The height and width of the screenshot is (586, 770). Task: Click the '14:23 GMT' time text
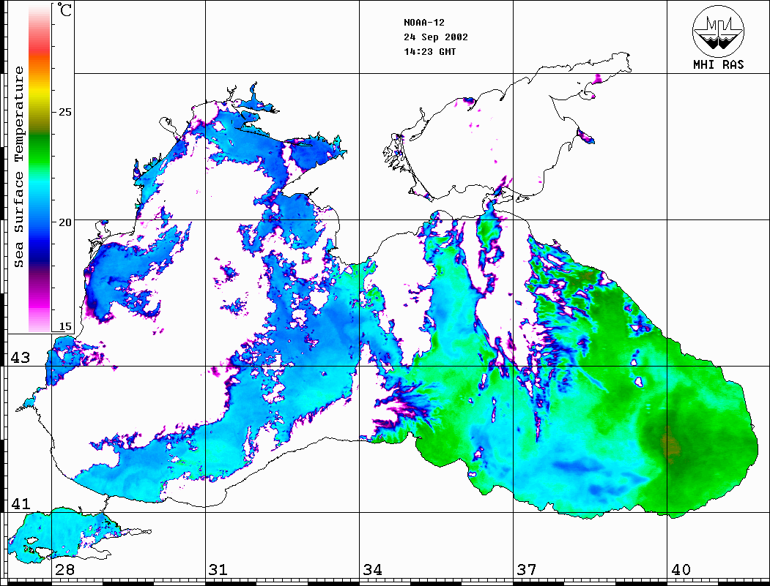click(x=429, y=51)
